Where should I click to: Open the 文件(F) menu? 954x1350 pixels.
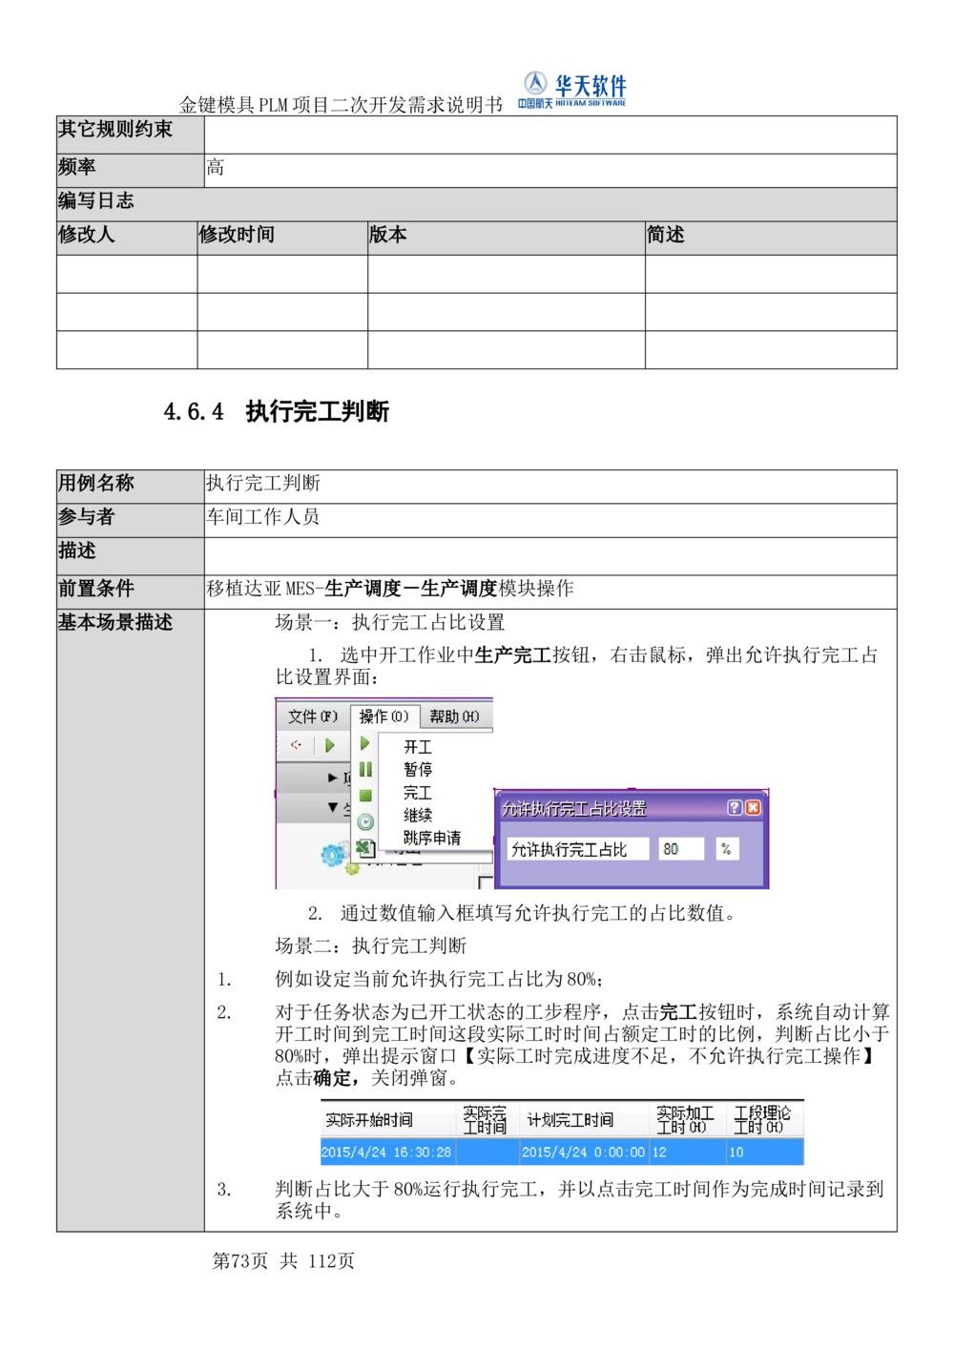[311, 717]
